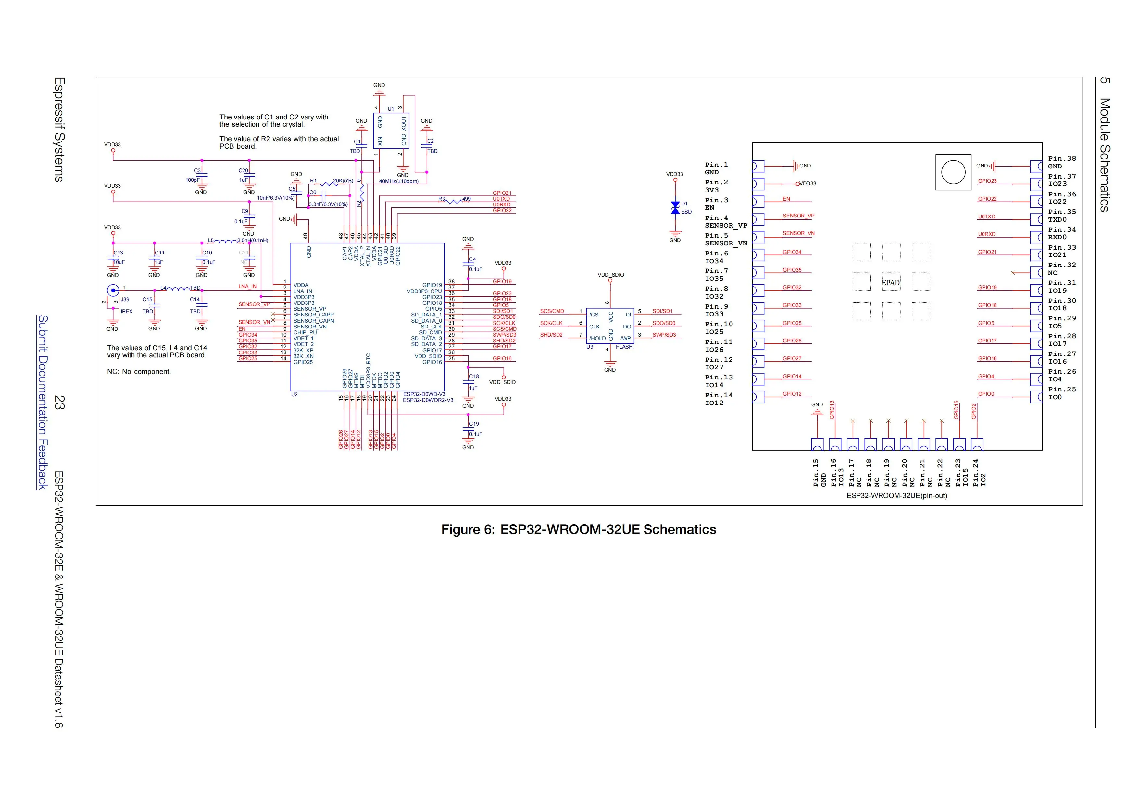
Task: Select the note about C15, L4 and C14
Action: [157, 352]
